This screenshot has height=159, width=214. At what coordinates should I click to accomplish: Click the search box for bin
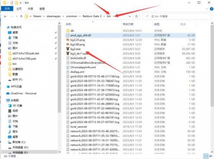point(177,16)
